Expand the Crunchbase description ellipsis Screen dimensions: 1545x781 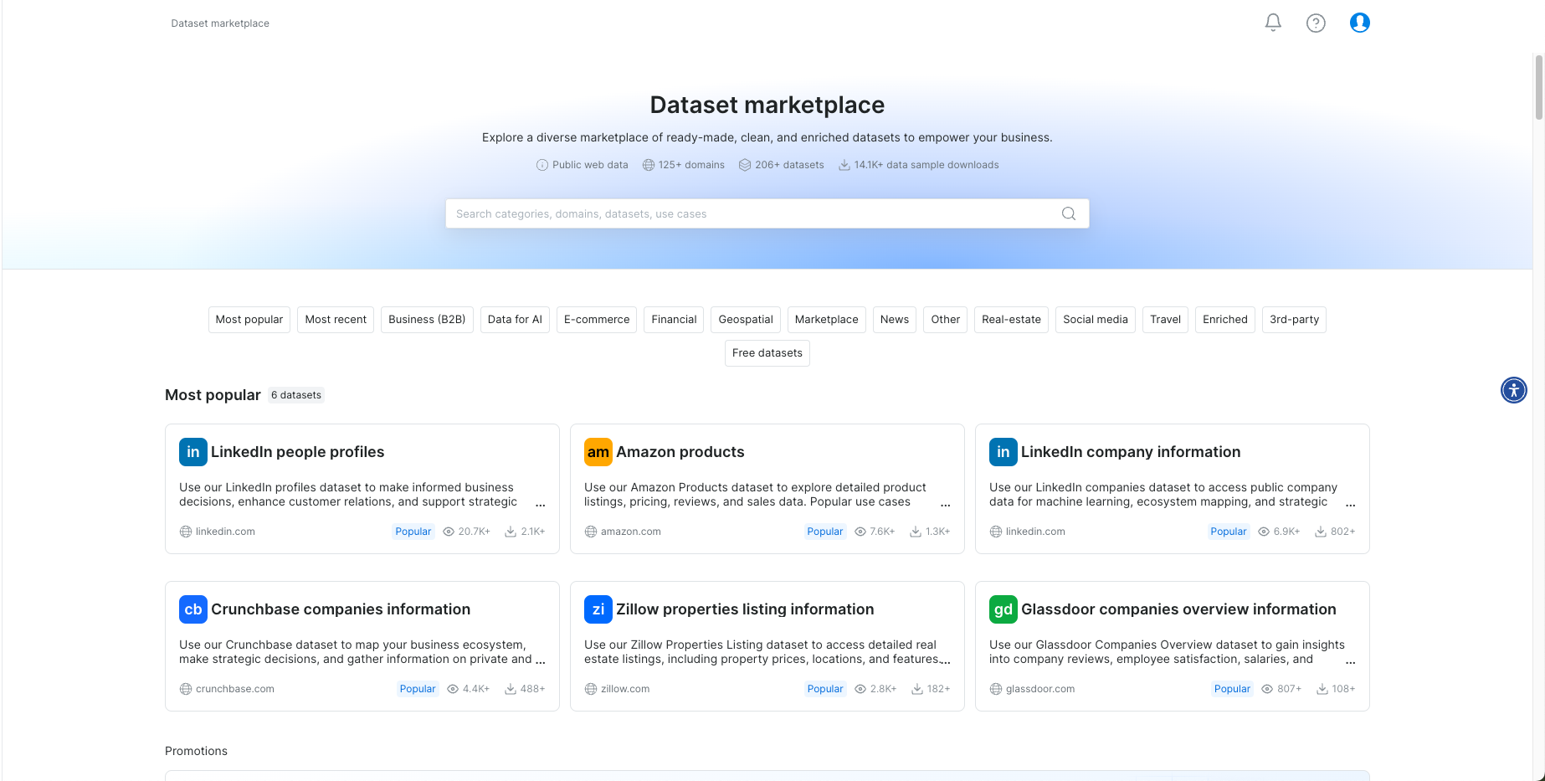pyautogui.click(x=541, y=661)
